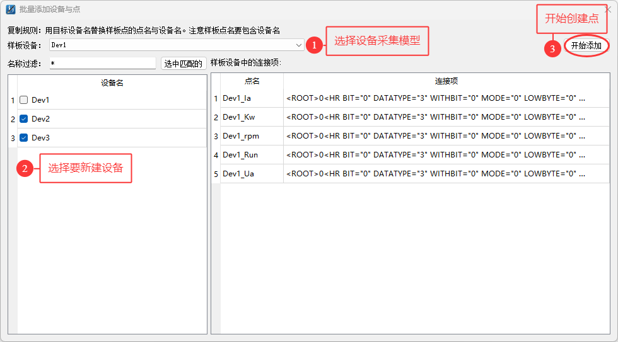Click the connection string of Dev1_Run row
This screenshot has height=342, width=618.
click(x=446, y=155)
